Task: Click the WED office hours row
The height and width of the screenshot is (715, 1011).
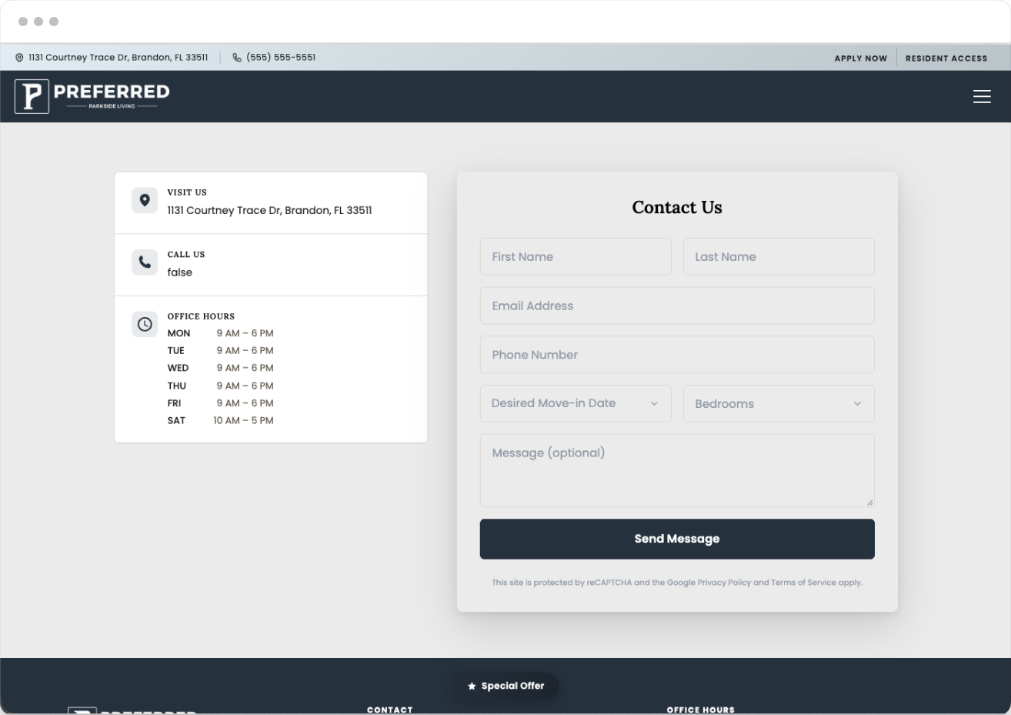Action: click(221, 368)
